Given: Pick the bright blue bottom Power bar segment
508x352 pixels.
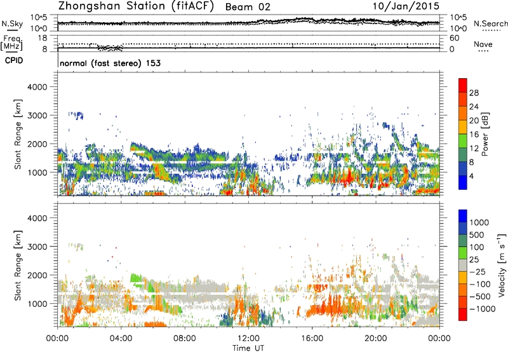Looking at the screenshot, I should 463,183.
